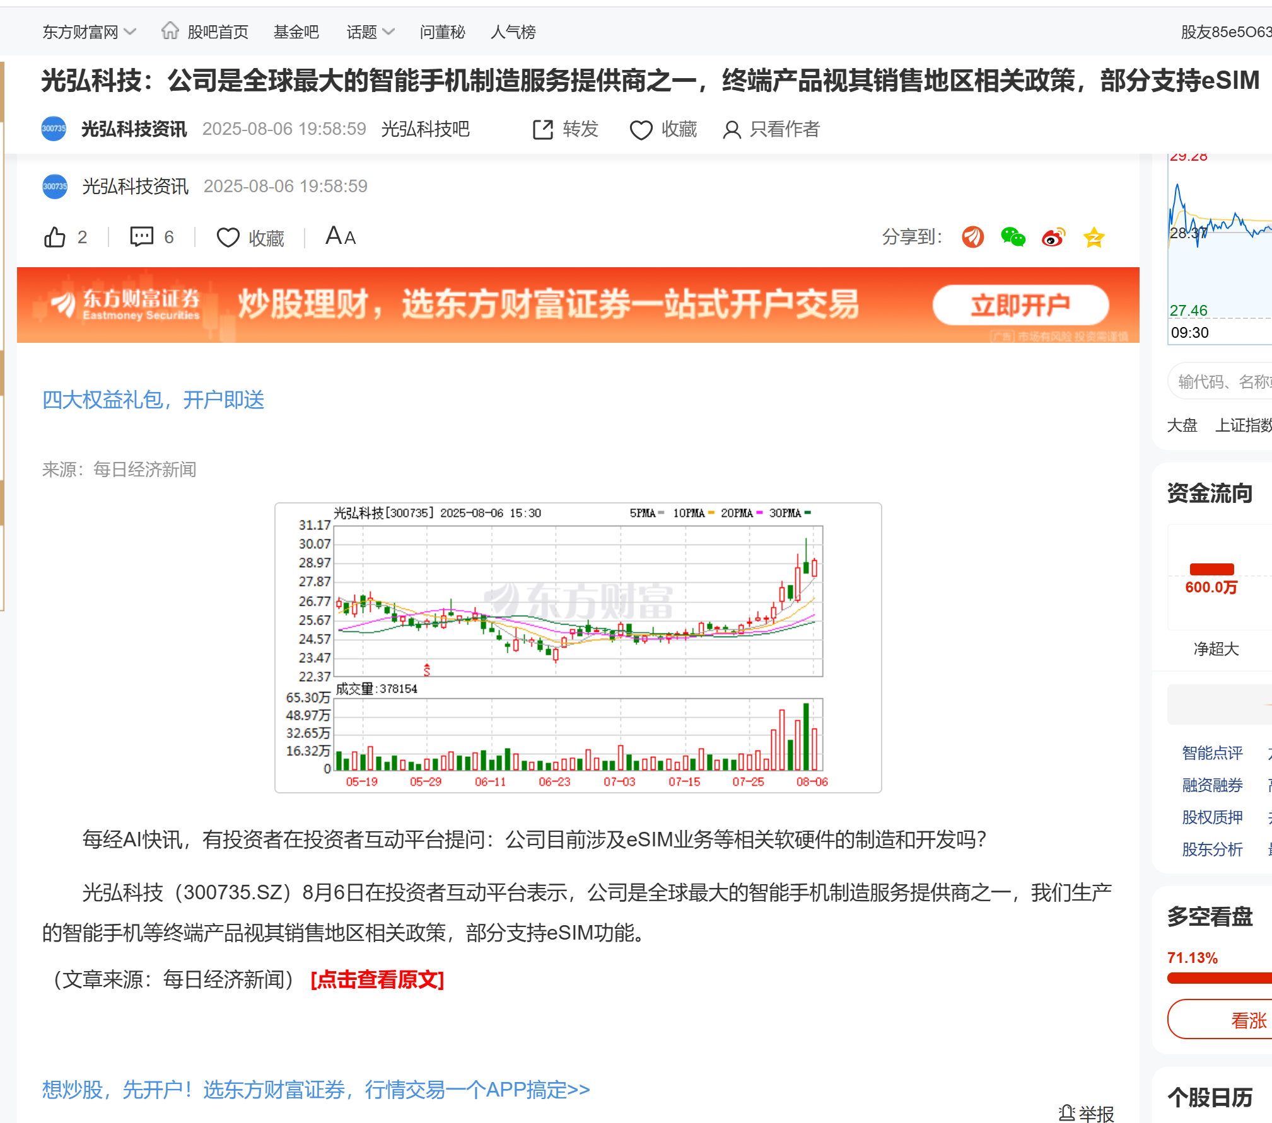The width and height of the screenshot is (1272, 1123).
Task: Click the thumbs-up like icon
Action: [x=55, y=237]
